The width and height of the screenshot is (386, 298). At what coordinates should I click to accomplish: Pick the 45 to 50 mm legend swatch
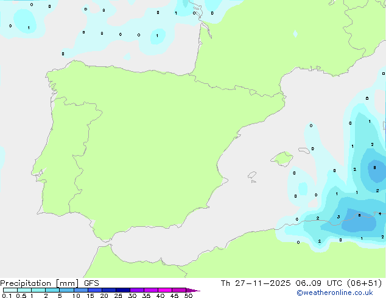179,290
